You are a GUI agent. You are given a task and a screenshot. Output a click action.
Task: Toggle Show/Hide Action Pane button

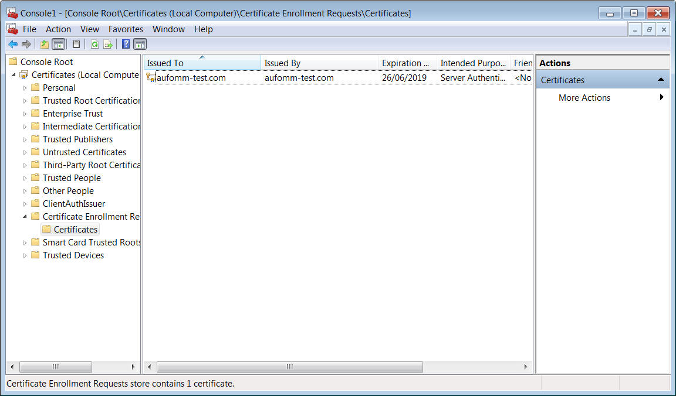pyautogui.click(x=140, y=44)
